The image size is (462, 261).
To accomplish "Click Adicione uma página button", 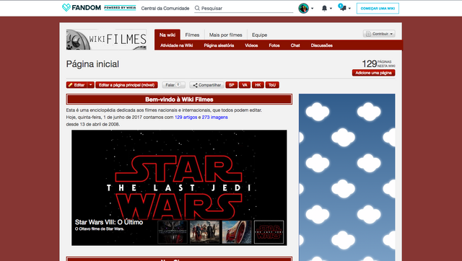I will click(x=374, y=73).
